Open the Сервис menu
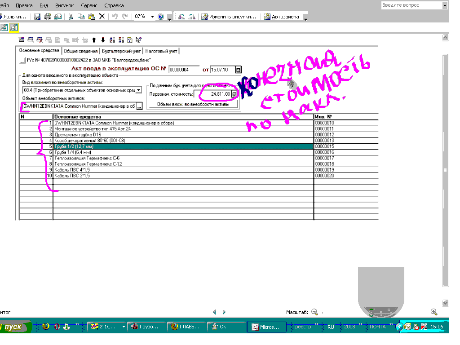The width and height of the screenshot is (460, 345). (89, 5)
